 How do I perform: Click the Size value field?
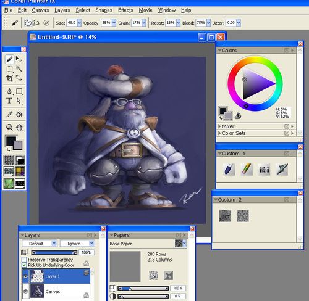(x=72, y=23)
